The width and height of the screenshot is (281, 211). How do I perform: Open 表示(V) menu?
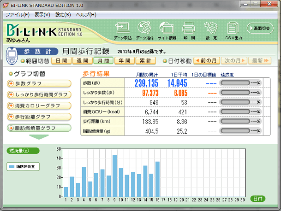[x=42, y=15]
